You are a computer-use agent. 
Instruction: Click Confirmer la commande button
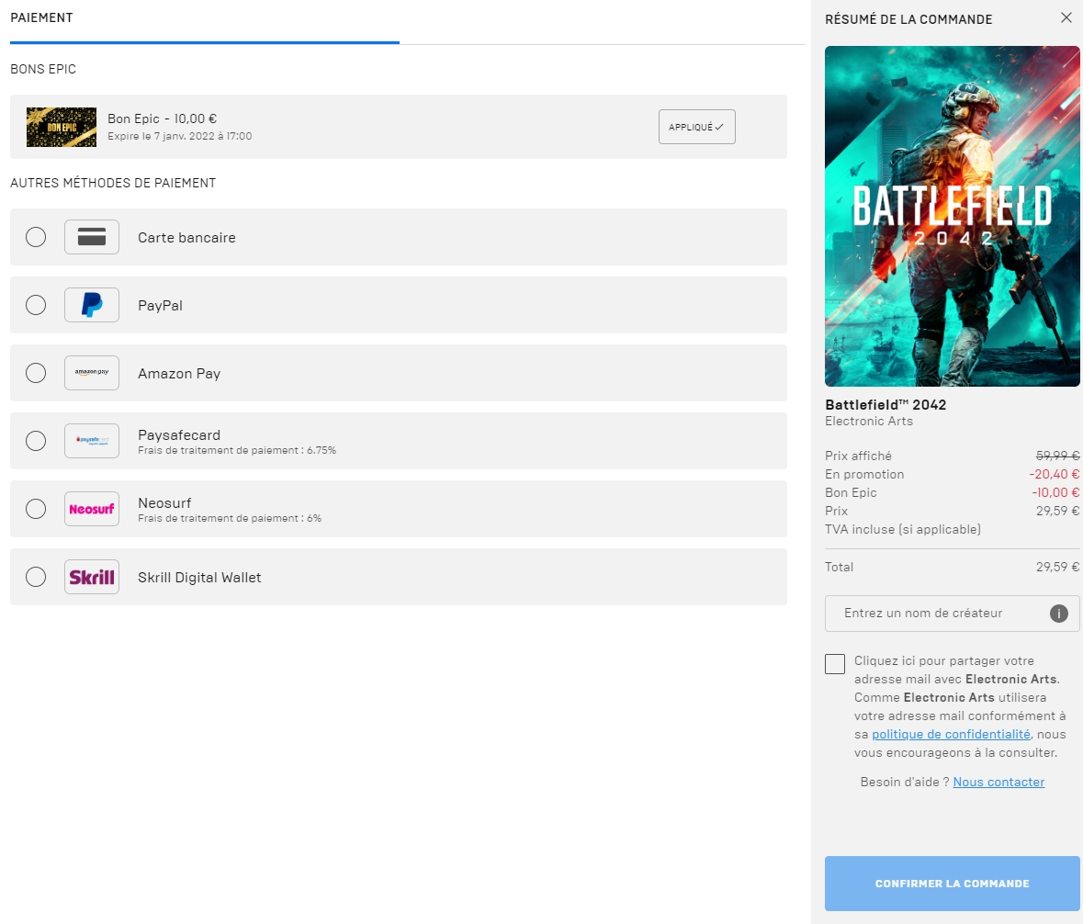[x=952, y=884]
